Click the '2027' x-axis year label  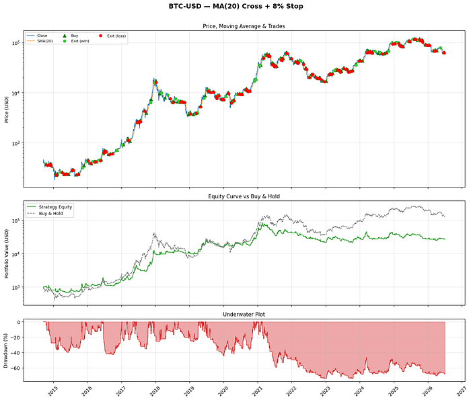coord(461,391)
